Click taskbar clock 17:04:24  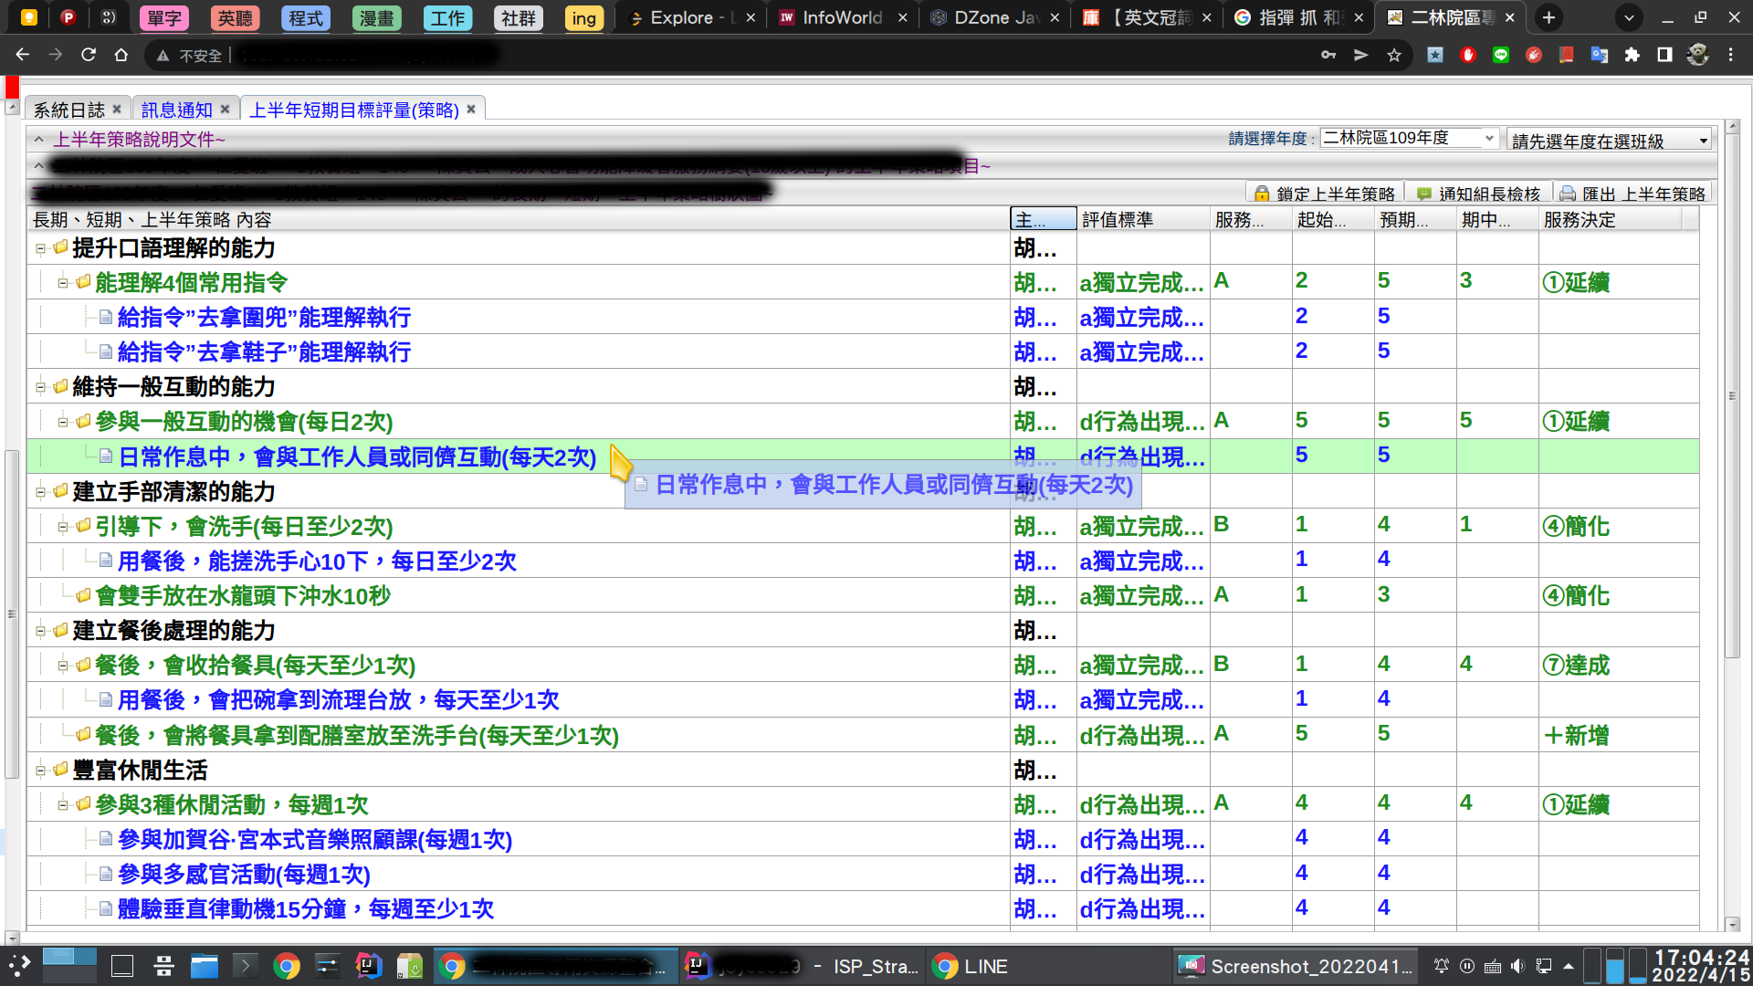pyautogui.click(x=1702, y=958)
